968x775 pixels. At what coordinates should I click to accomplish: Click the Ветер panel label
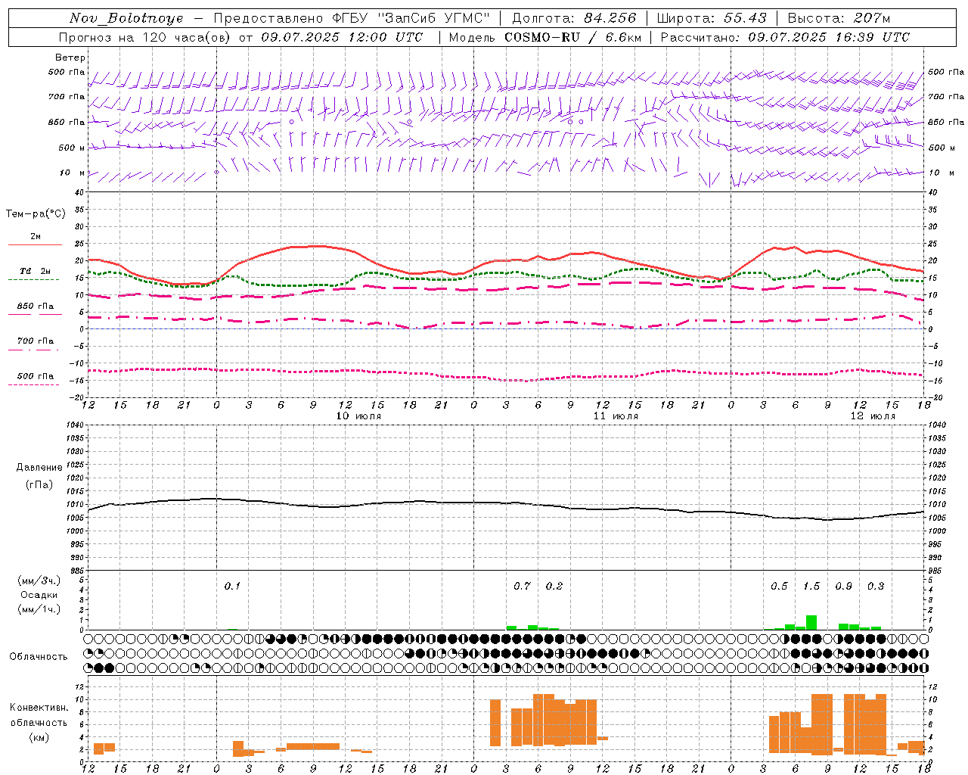(70, 58)
